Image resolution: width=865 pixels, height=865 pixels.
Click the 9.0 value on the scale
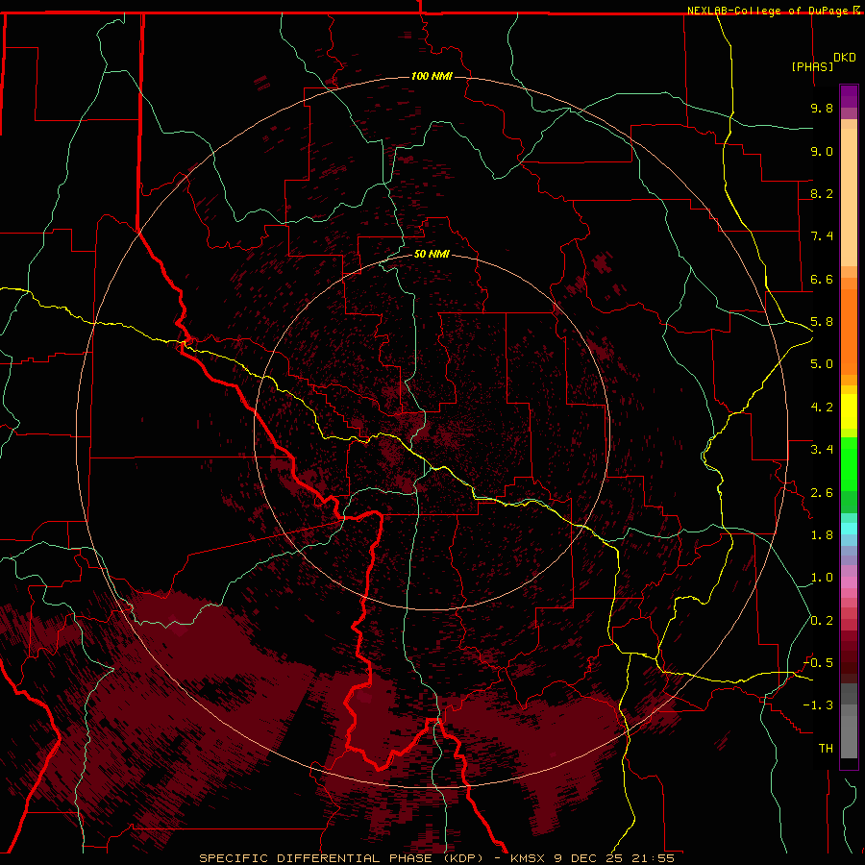pos(822,151)
